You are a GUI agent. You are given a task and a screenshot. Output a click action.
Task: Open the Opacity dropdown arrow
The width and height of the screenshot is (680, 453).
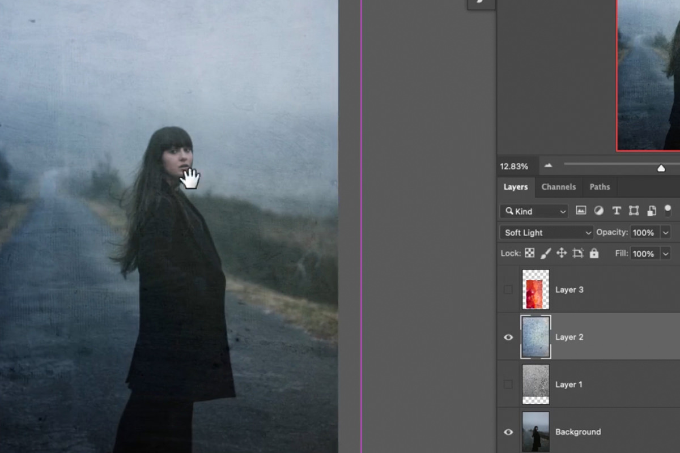click(665, 232)
